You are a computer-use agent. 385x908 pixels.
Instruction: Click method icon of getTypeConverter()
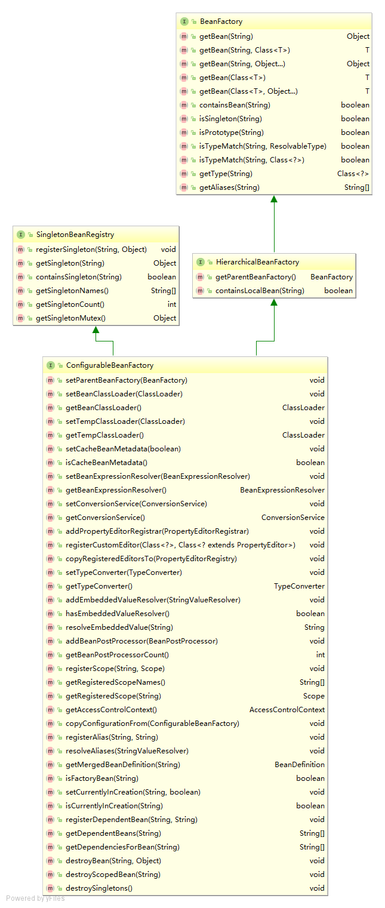(x=51, y=586)
